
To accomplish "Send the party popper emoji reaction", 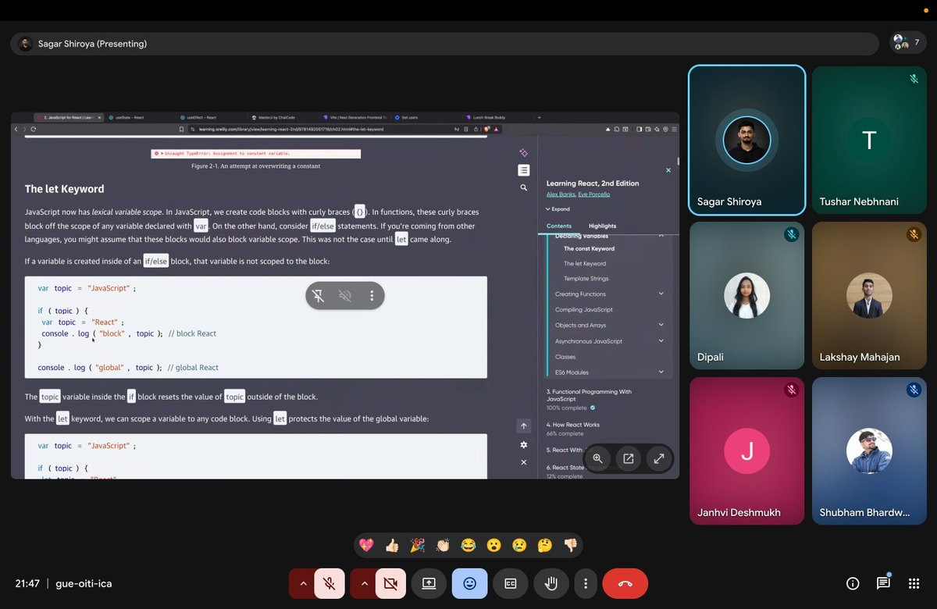I will (x=418, y=545).
